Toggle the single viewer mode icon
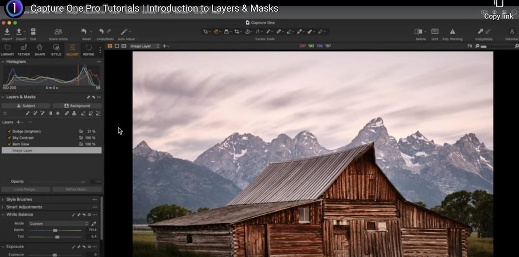 tap(117, 46)
